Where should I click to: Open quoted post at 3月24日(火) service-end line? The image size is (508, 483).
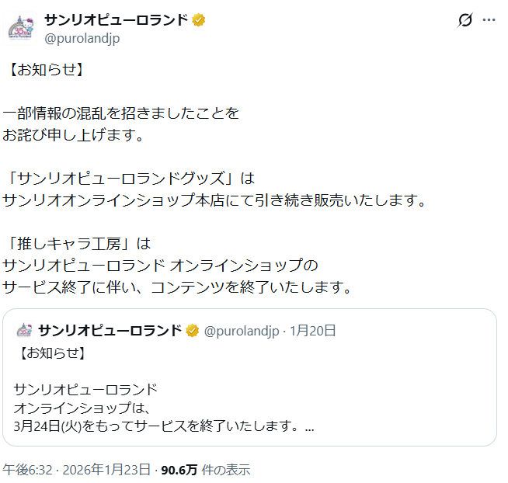tap(155, 426)
